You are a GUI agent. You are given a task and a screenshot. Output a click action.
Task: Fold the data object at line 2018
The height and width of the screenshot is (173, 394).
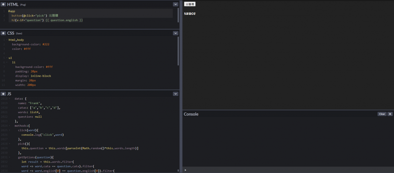click(9, 99)
